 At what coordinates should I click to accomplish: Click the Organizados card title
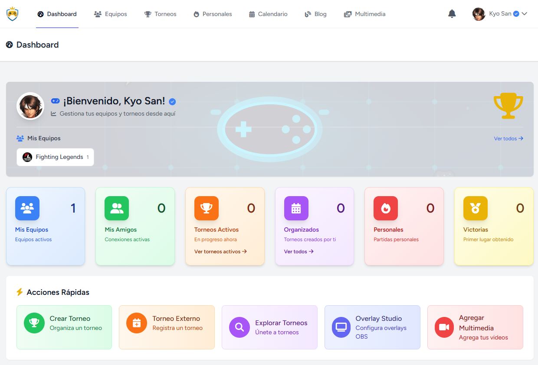(302, 230)
